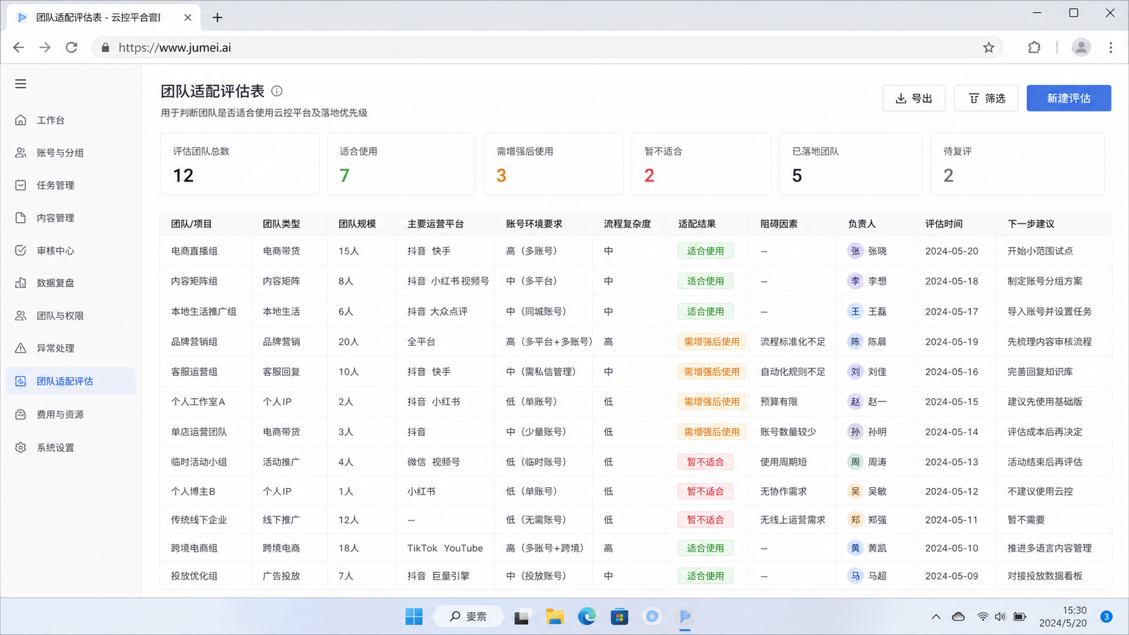Click 客服运营组 team name
Image resolution: width=1129 pixels, height=635 pixels.
[194, 372]
